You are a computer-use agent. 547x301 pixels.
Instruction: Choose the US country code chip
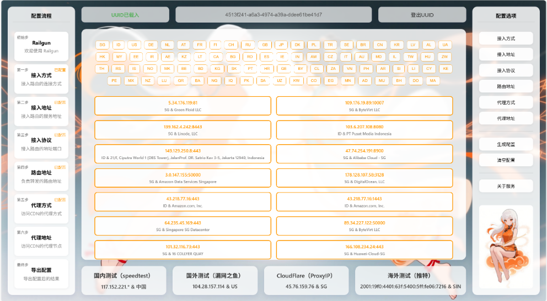pos(134,45)
